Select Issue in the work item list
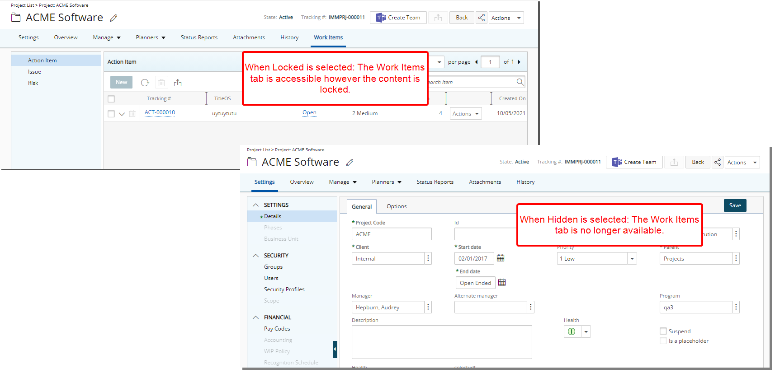 [34, 72]
